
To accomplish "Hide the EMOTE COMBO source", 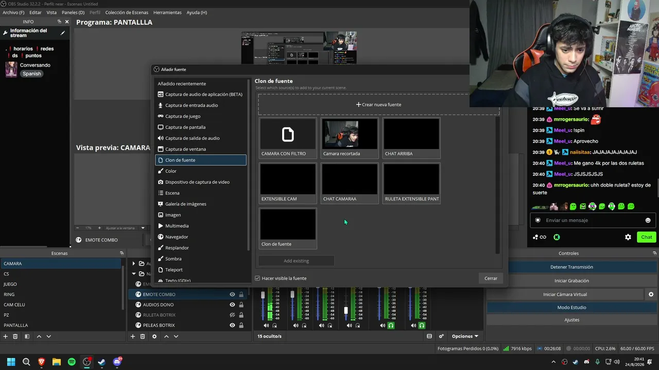I will (232, 294).
